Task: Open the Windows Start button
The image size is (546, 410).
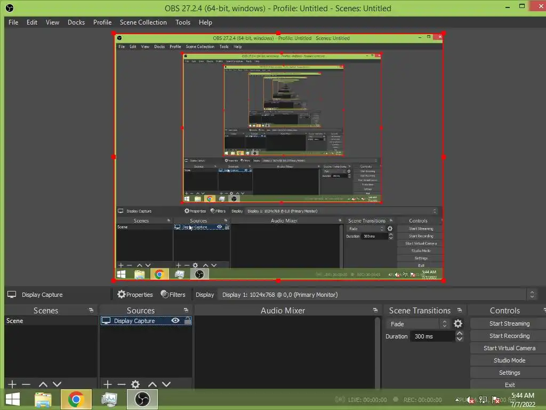Action: [13, 399]
